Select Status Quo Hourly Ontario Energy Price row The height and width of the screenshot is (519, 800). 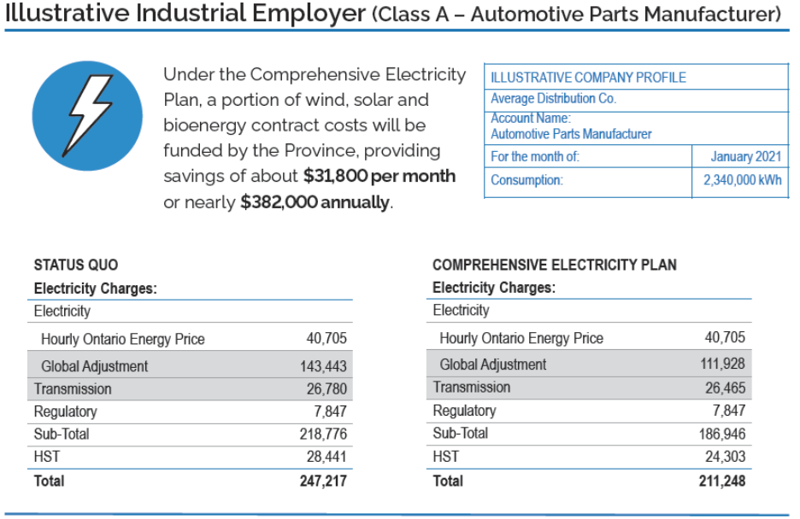click(190, 339)
